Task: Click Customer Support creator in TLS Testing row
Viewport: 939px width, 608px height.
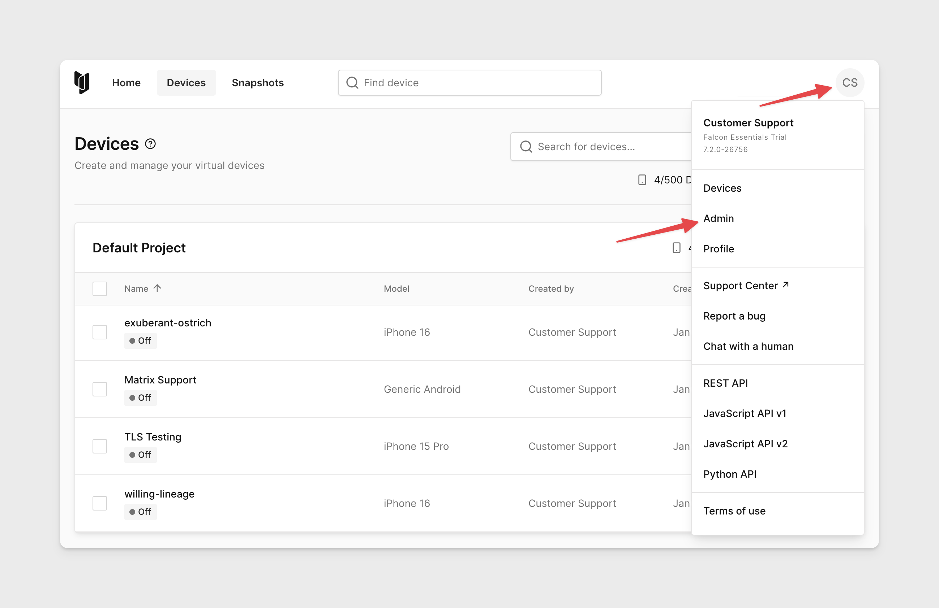Action: (572, 447)
